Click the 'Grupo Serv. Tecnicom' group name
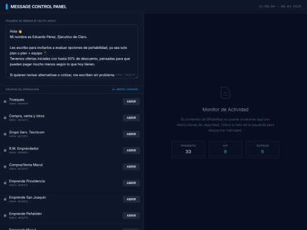Image resolution: width=307 pixels, height=230 pixels. tap(27, 132)
